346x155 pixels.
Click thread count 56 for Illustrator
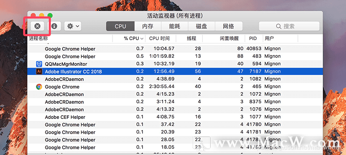click(198, 72)
